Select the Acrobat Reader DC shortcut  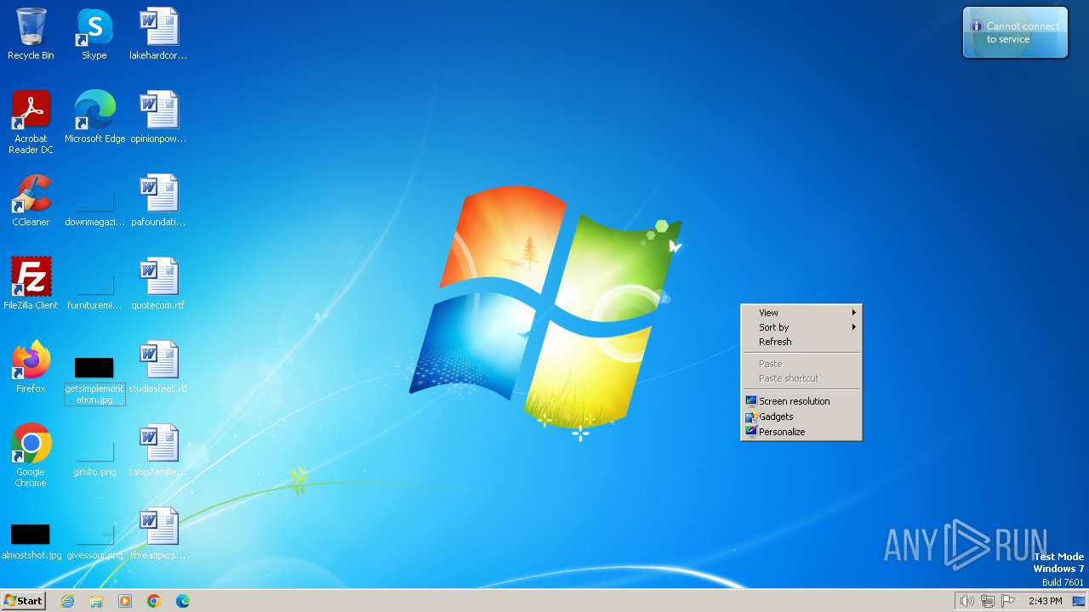31,122
